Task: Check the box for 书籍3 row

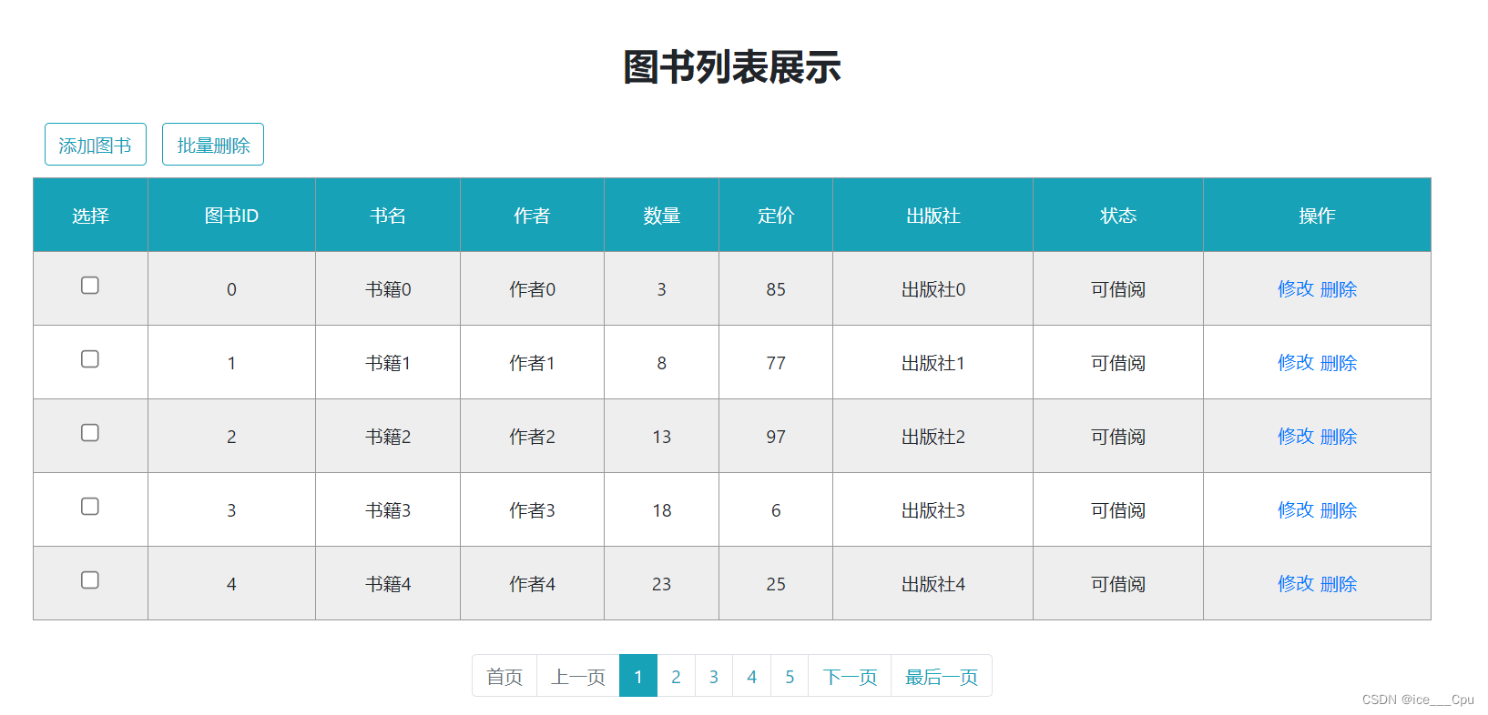Action: point(90,507)
